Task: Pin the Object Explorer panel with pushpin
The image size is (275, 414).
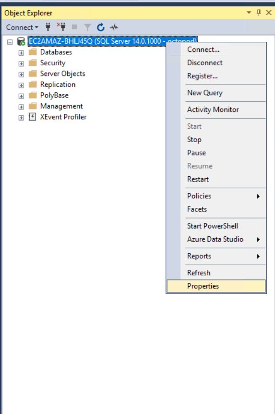Action: [x=259, y=12]
